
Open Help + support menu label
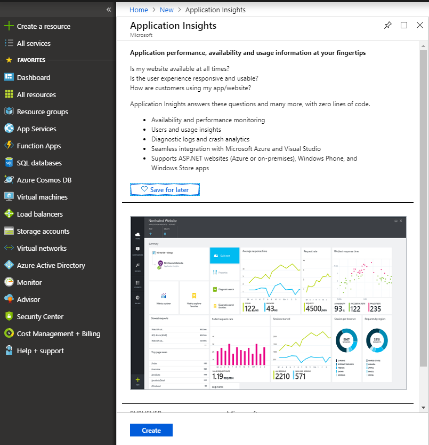(x=41, y=351)
